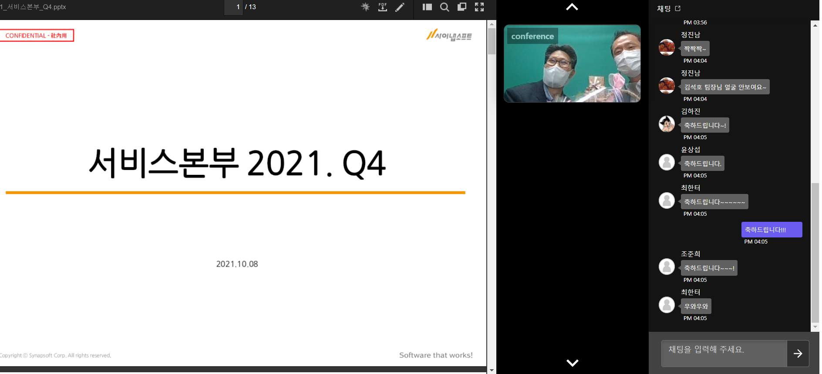
Task: Click document viewer scrollbar thumb
Action: 492,41
